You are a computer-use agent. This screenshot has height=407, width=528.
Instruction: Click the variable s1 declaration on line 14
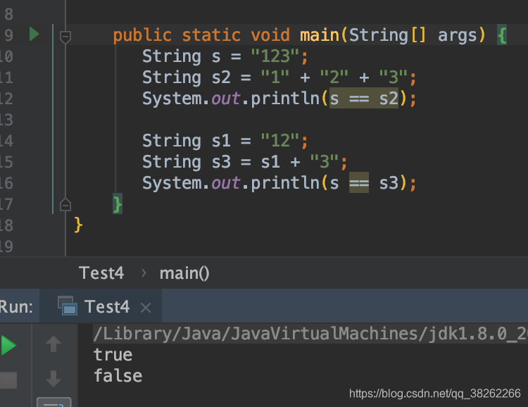click(221, 141)
